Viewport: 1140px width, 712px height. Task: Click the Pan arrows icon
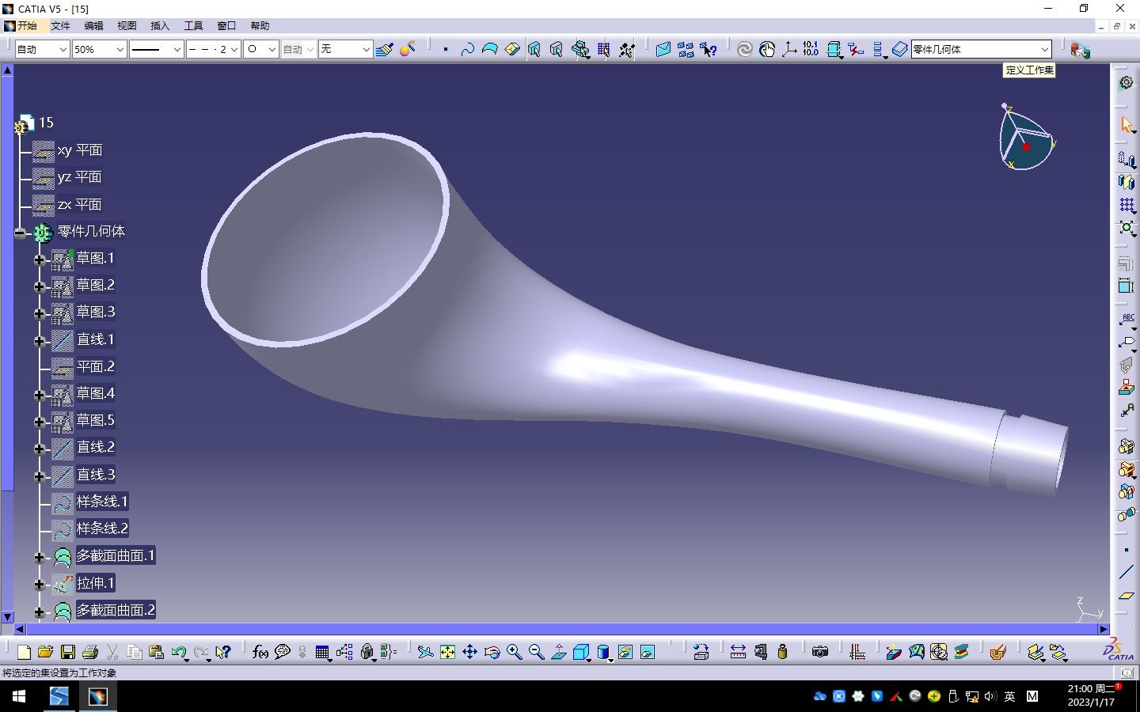point(470,652)
